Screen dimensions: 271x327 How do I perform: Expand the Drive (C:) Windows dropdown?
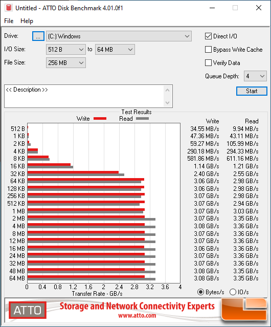pos(119,36)
